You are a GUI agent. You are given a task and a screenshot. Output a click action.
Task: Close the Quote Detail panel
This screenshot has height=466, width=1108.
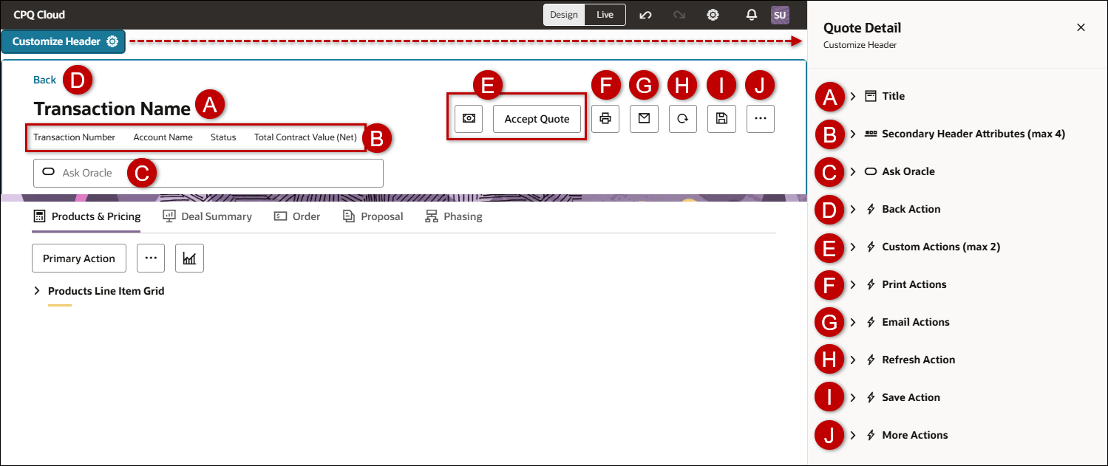click(x=1081, y=27)
